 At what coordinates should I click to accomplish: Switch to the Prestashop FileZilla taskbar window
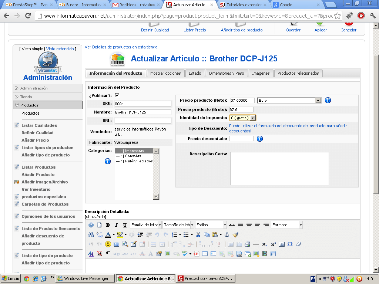pos(206,279)
